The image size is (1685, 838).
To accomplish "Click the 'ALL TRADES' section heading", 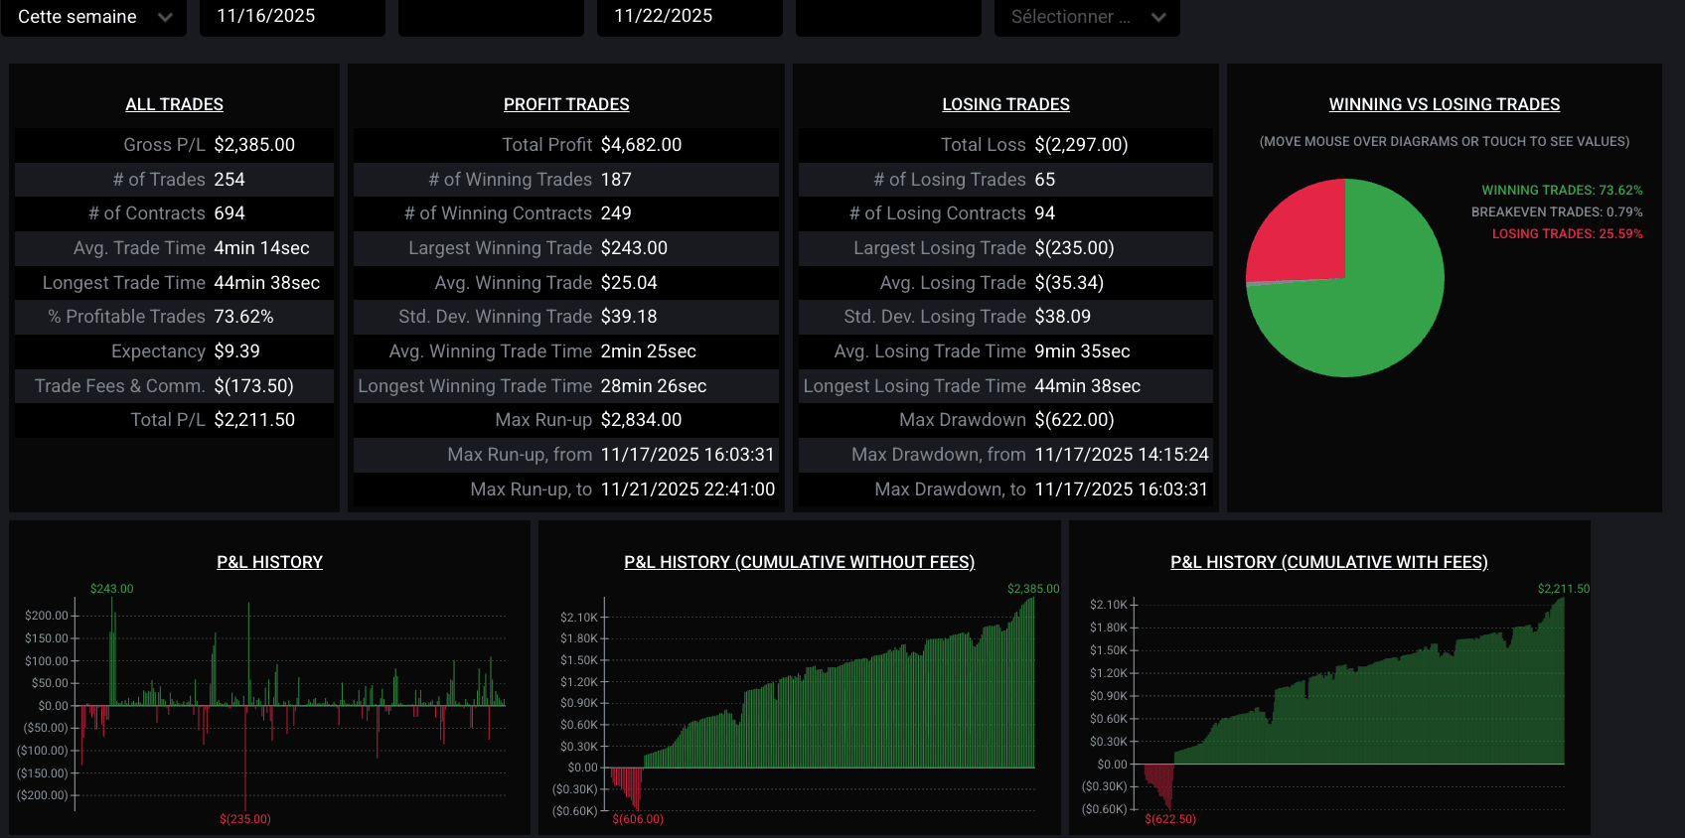I will (x=174, y=104).
